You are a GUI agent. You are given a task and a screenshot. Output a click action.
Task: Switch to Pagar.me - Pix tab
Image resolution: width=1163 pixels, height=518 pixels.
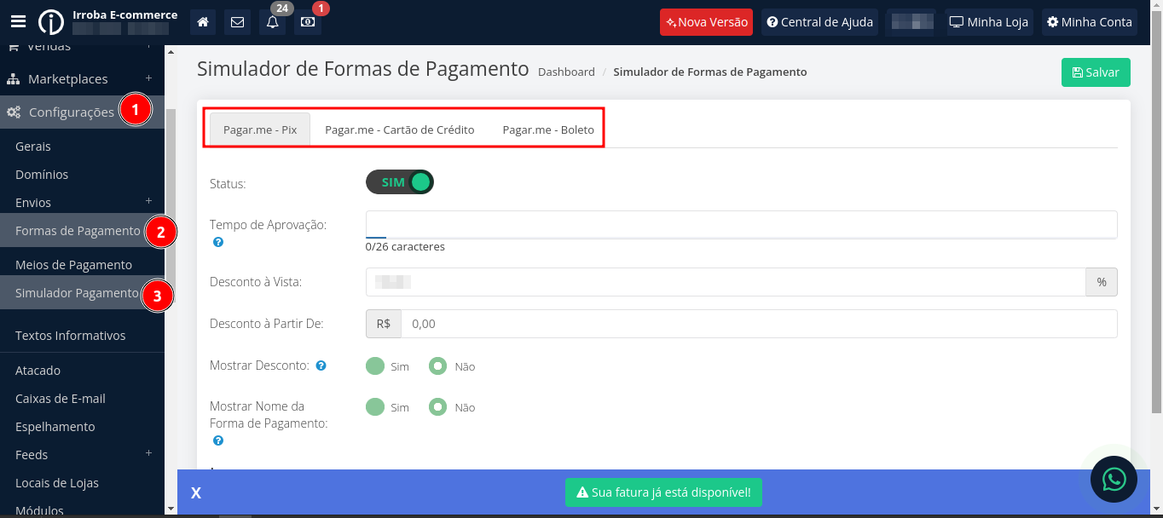(x=260, y=130)
